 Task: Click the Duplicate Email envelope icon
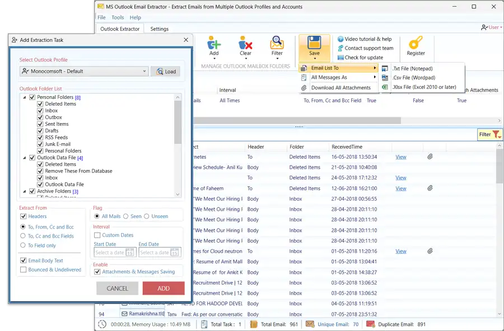pos(370,324)
